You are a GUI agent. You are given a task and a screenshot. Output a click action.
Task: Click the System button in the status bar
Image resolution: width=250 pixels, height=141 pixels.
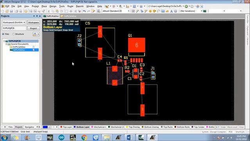point(205,132)
